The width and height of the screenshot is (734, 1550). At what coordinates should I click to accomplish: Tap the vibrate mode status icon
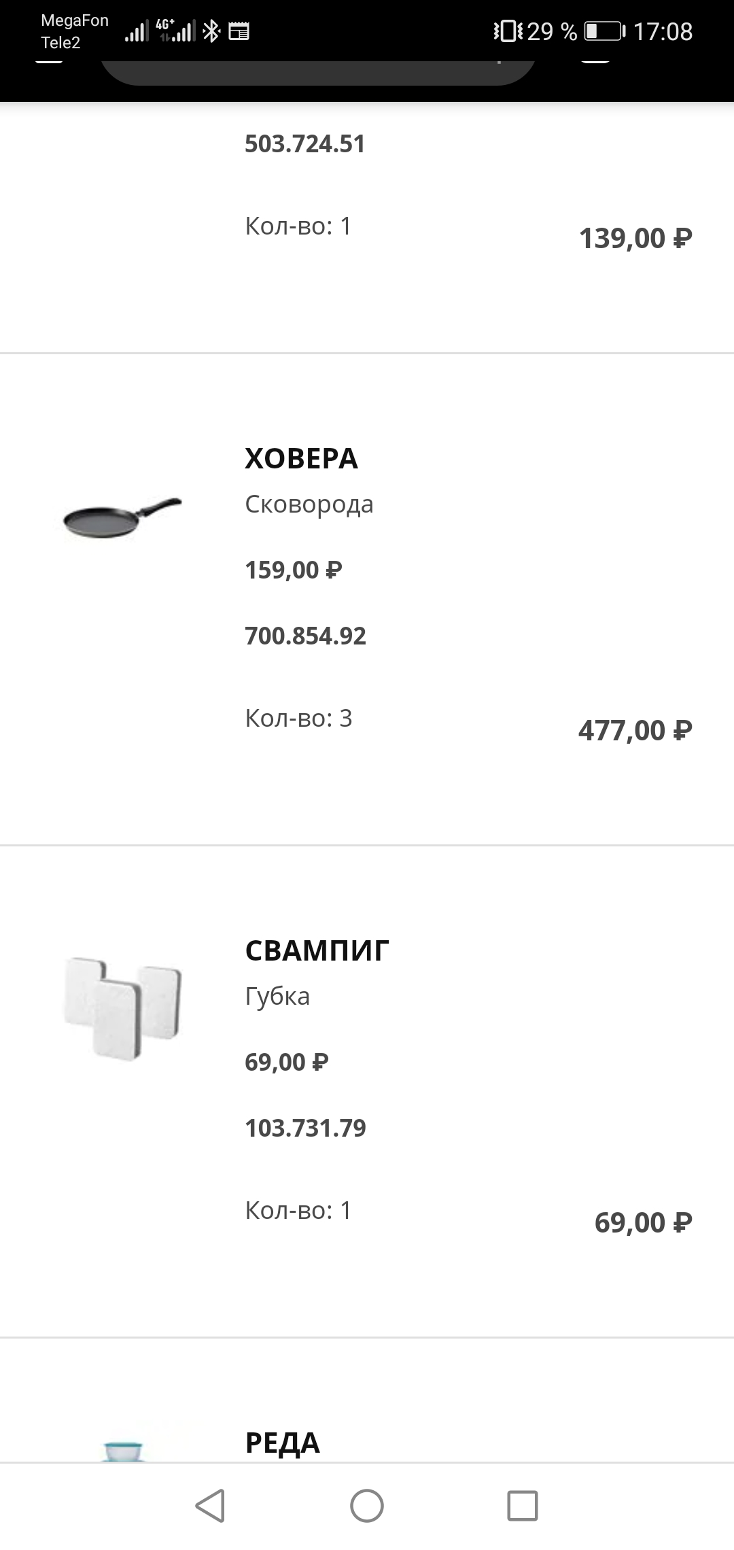pyautogui.click(x=508, y=31)
